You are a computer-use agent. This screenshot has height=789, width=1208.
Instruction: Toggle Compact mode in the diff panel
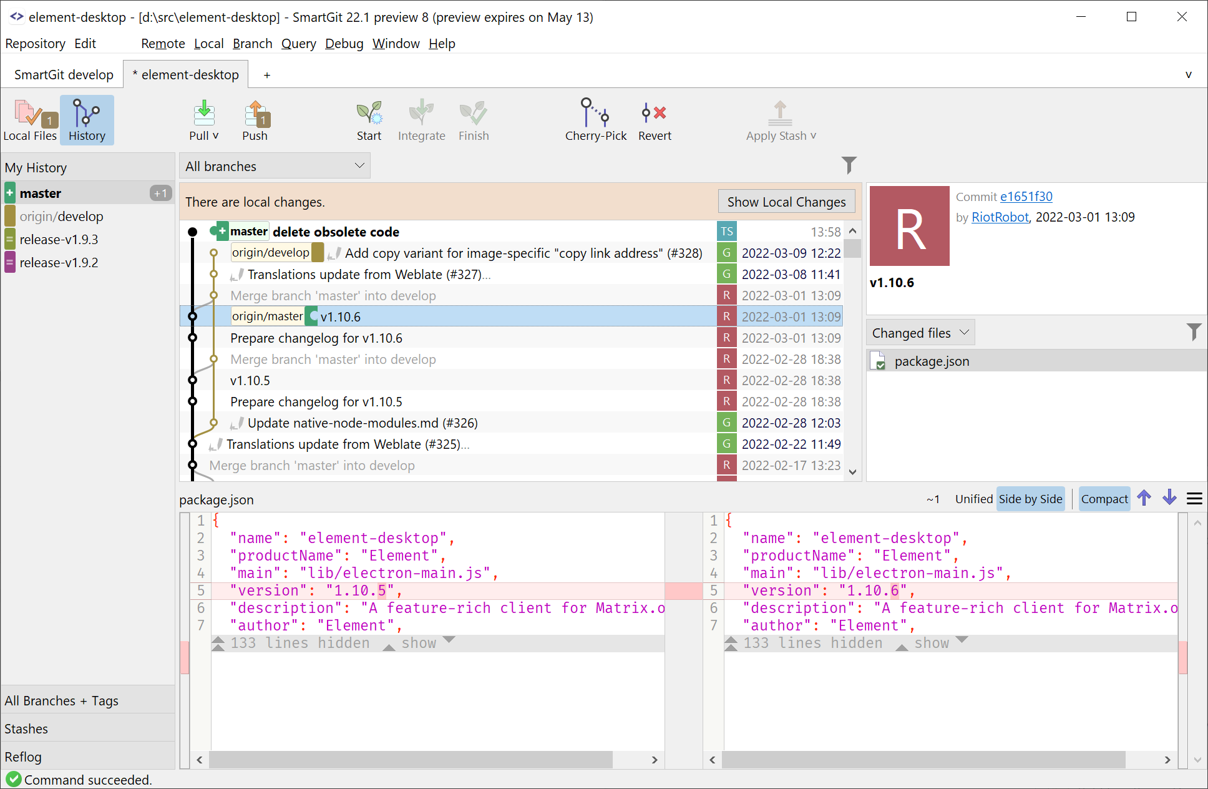click(1104, 499)
